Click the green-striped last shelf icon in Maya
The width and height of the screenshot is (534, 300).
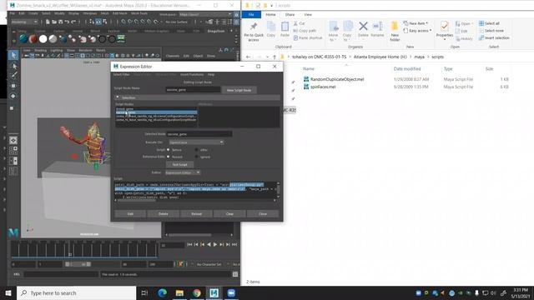click(x=121, y=39)
